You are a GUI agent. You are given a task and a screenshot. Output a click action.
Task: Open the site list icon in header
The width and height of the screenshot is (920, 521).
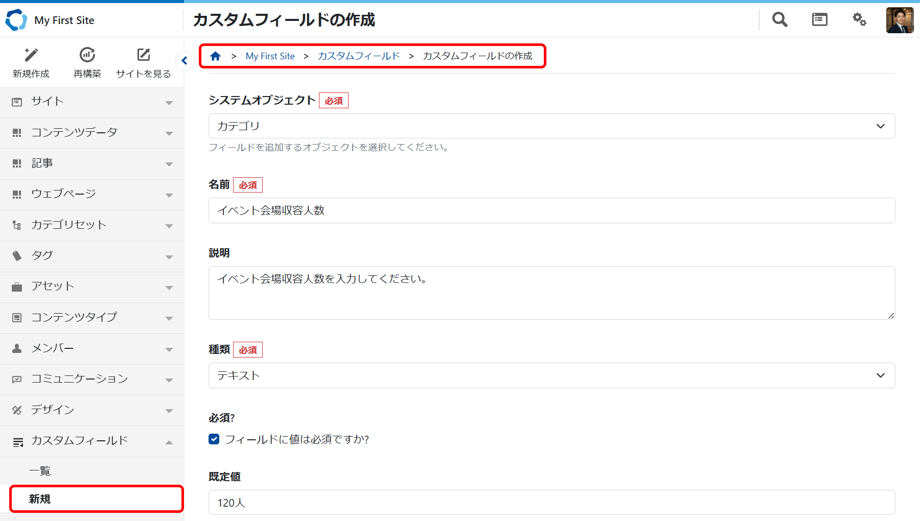[x=819, y=20]
